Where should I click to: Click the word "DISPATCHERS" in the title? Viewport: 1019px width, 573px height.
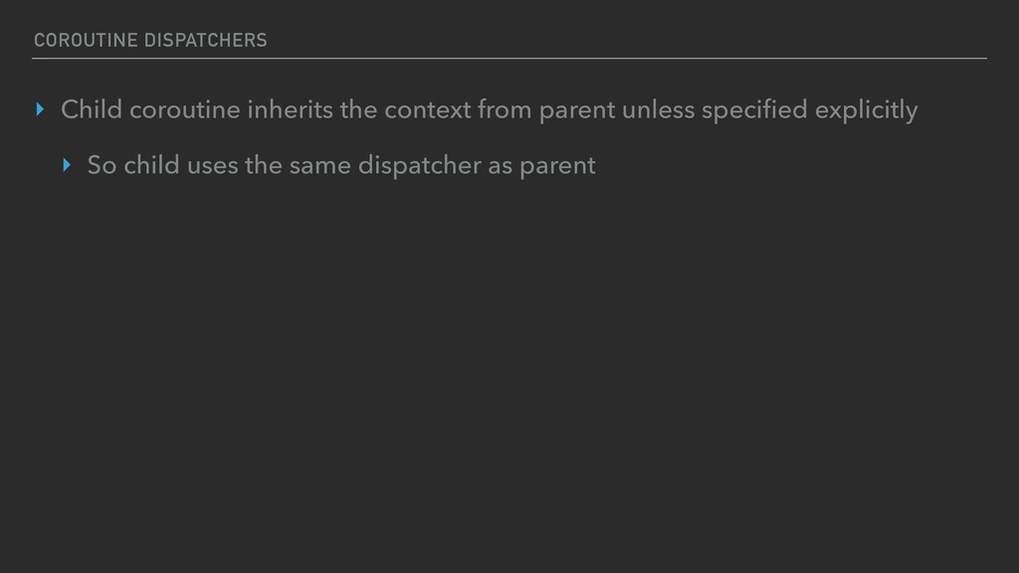204,41
